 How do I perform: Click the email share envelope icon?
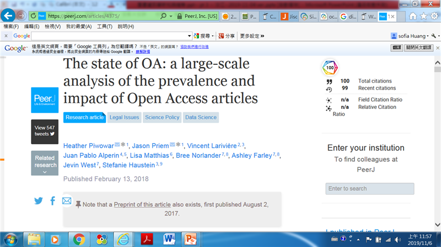[x=67, y=201]
